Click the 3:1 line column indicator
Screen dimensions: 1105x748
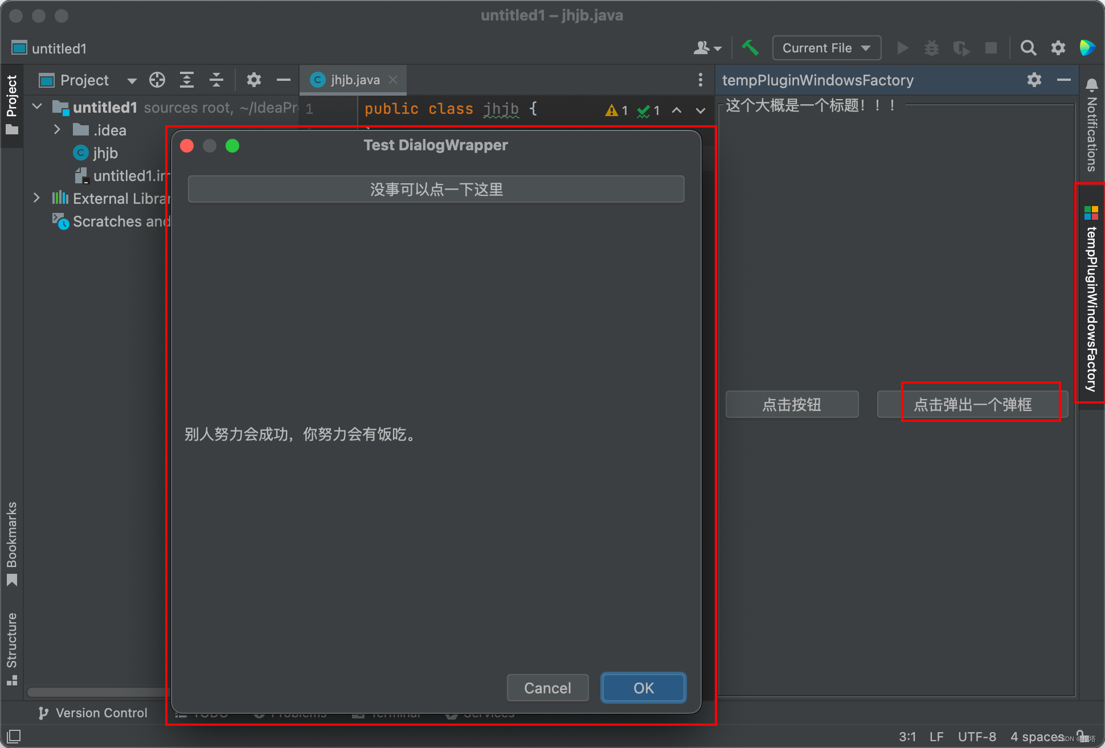tap(907, 737)
